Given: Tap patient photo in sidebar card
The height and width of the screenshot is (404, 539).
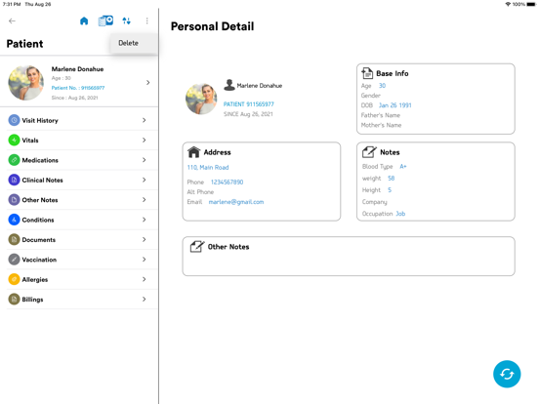Looking at the screenshot, I should pyautogui.click(x=25, y=83).
